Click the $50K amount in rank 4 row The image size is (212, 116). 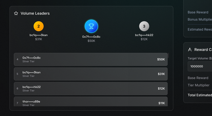pos(161,59)
